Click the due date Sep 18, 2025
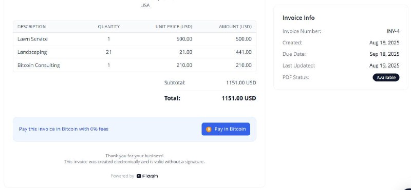 coord(384,54)
